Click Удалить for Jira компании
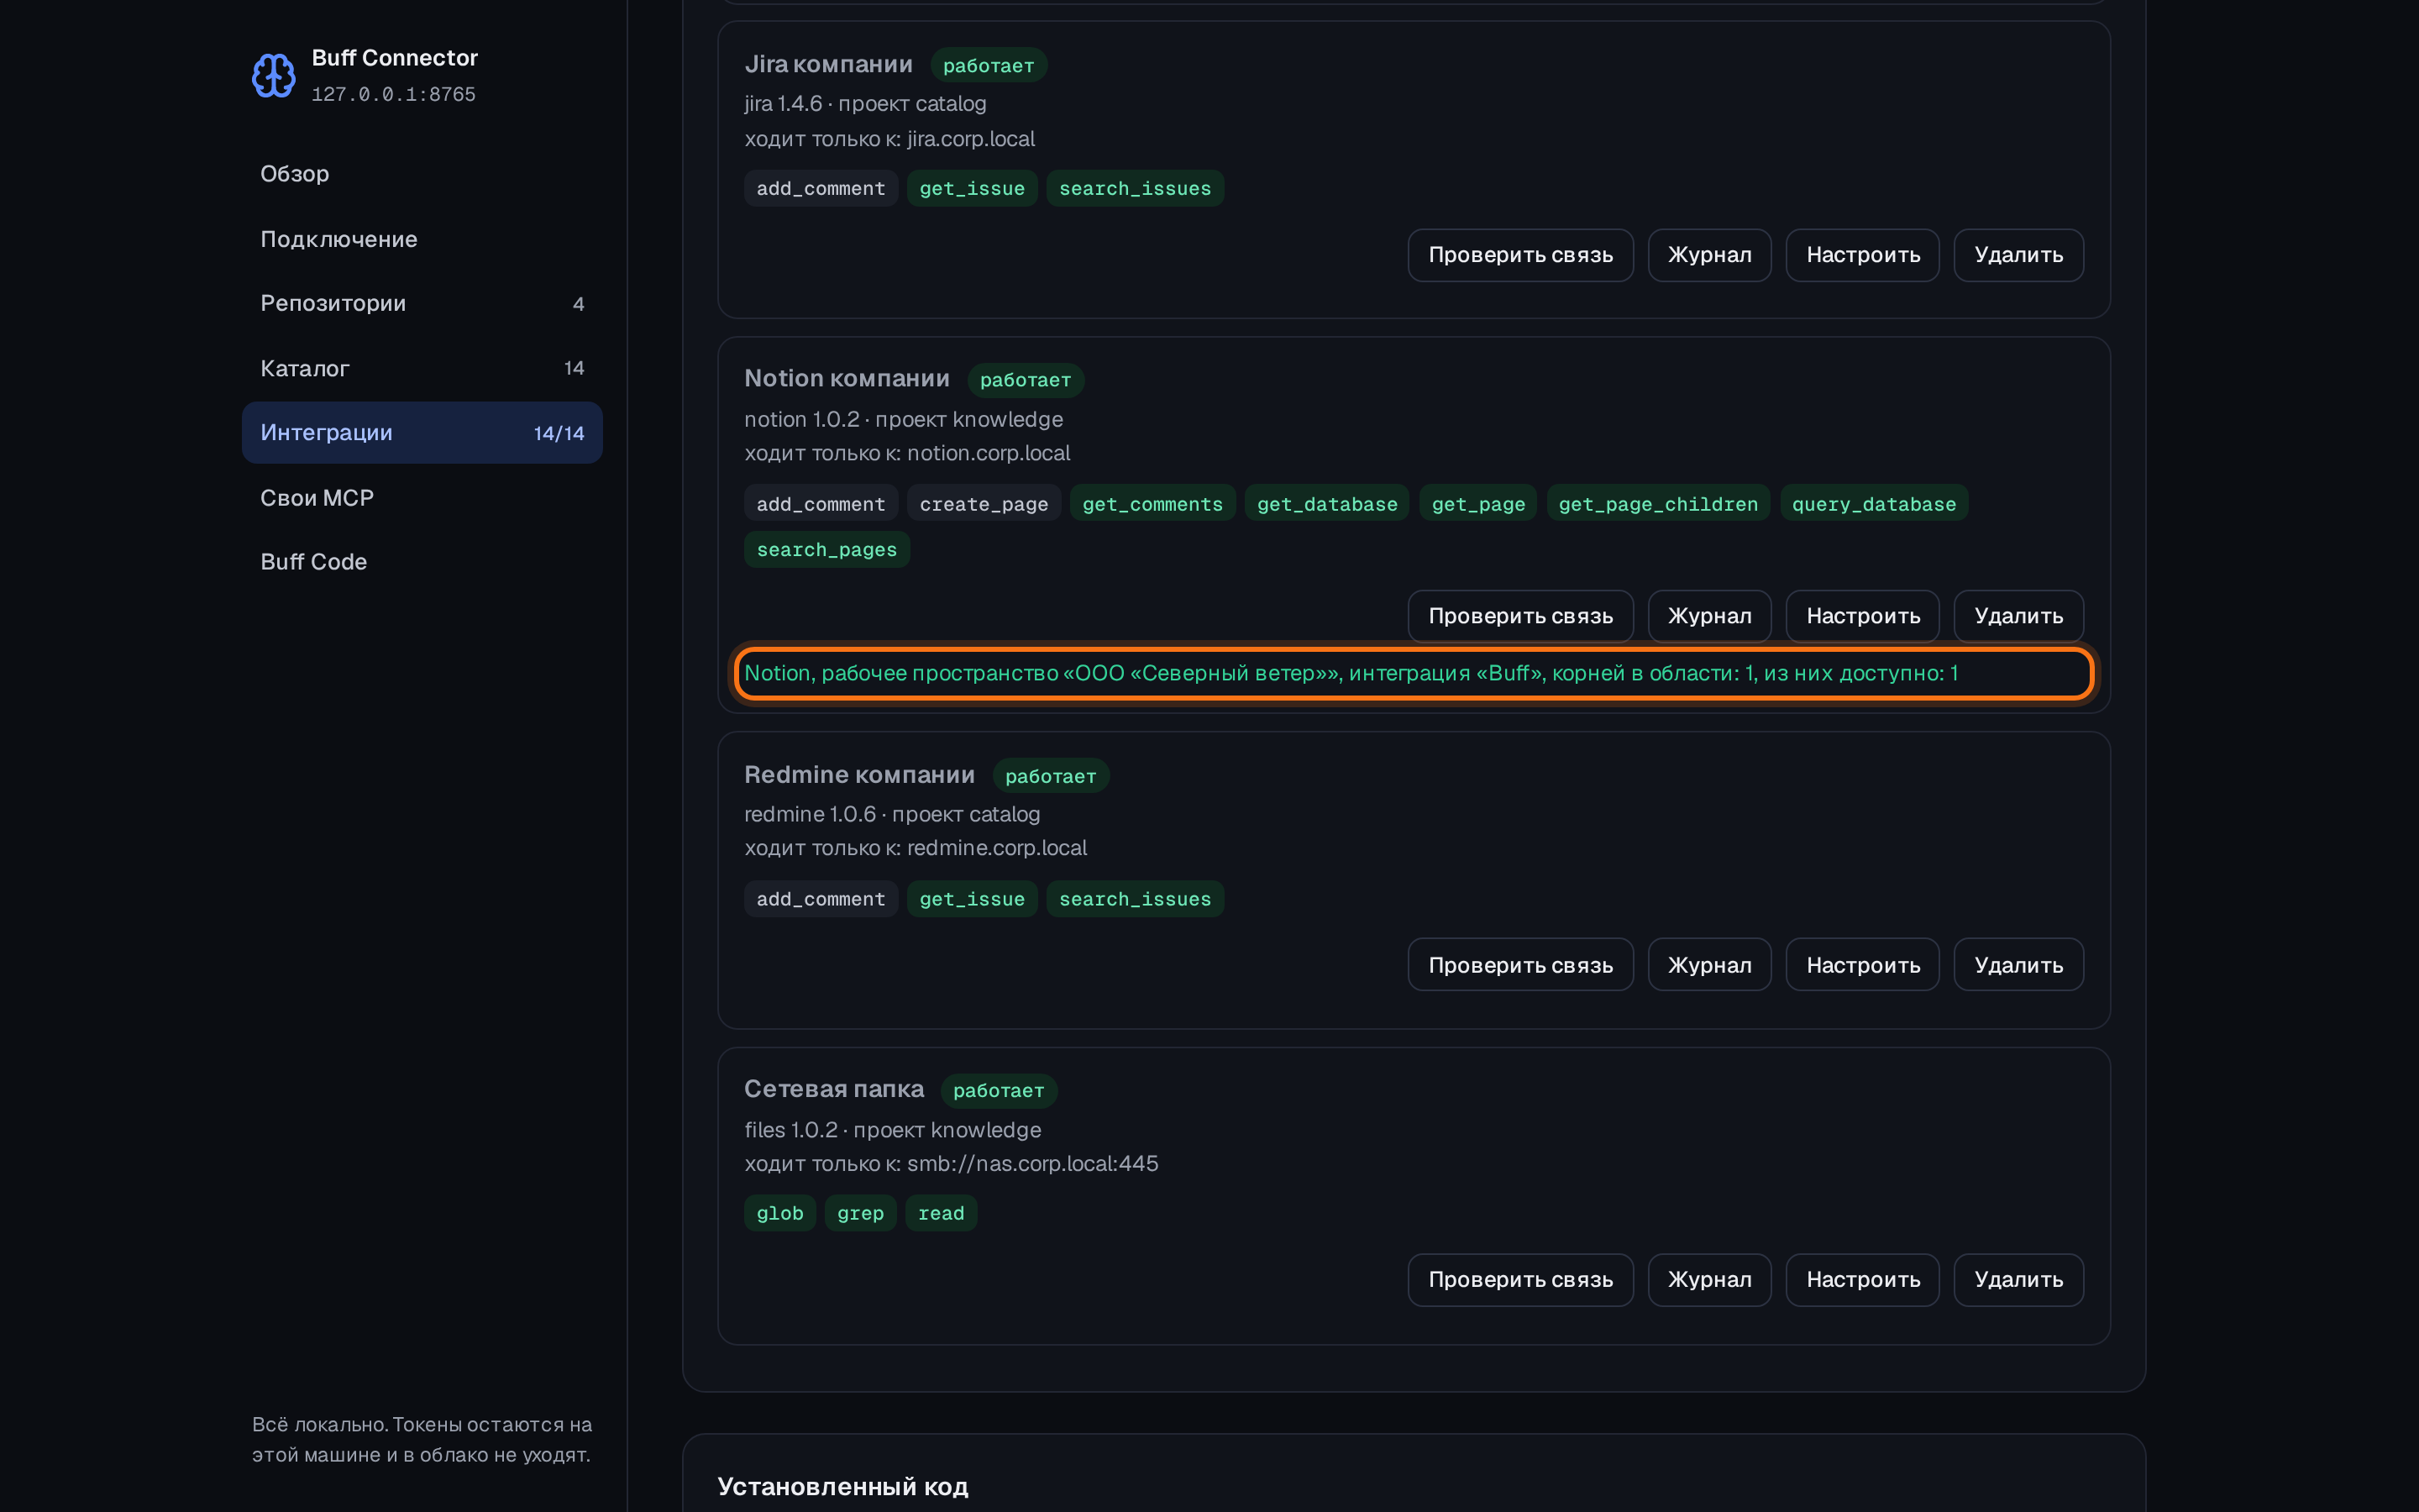 click(x=2018, y=255)
